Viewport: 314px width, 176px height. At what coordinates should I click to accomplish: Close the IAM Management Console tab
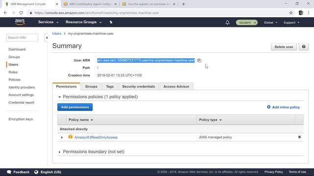pos(57,4)
